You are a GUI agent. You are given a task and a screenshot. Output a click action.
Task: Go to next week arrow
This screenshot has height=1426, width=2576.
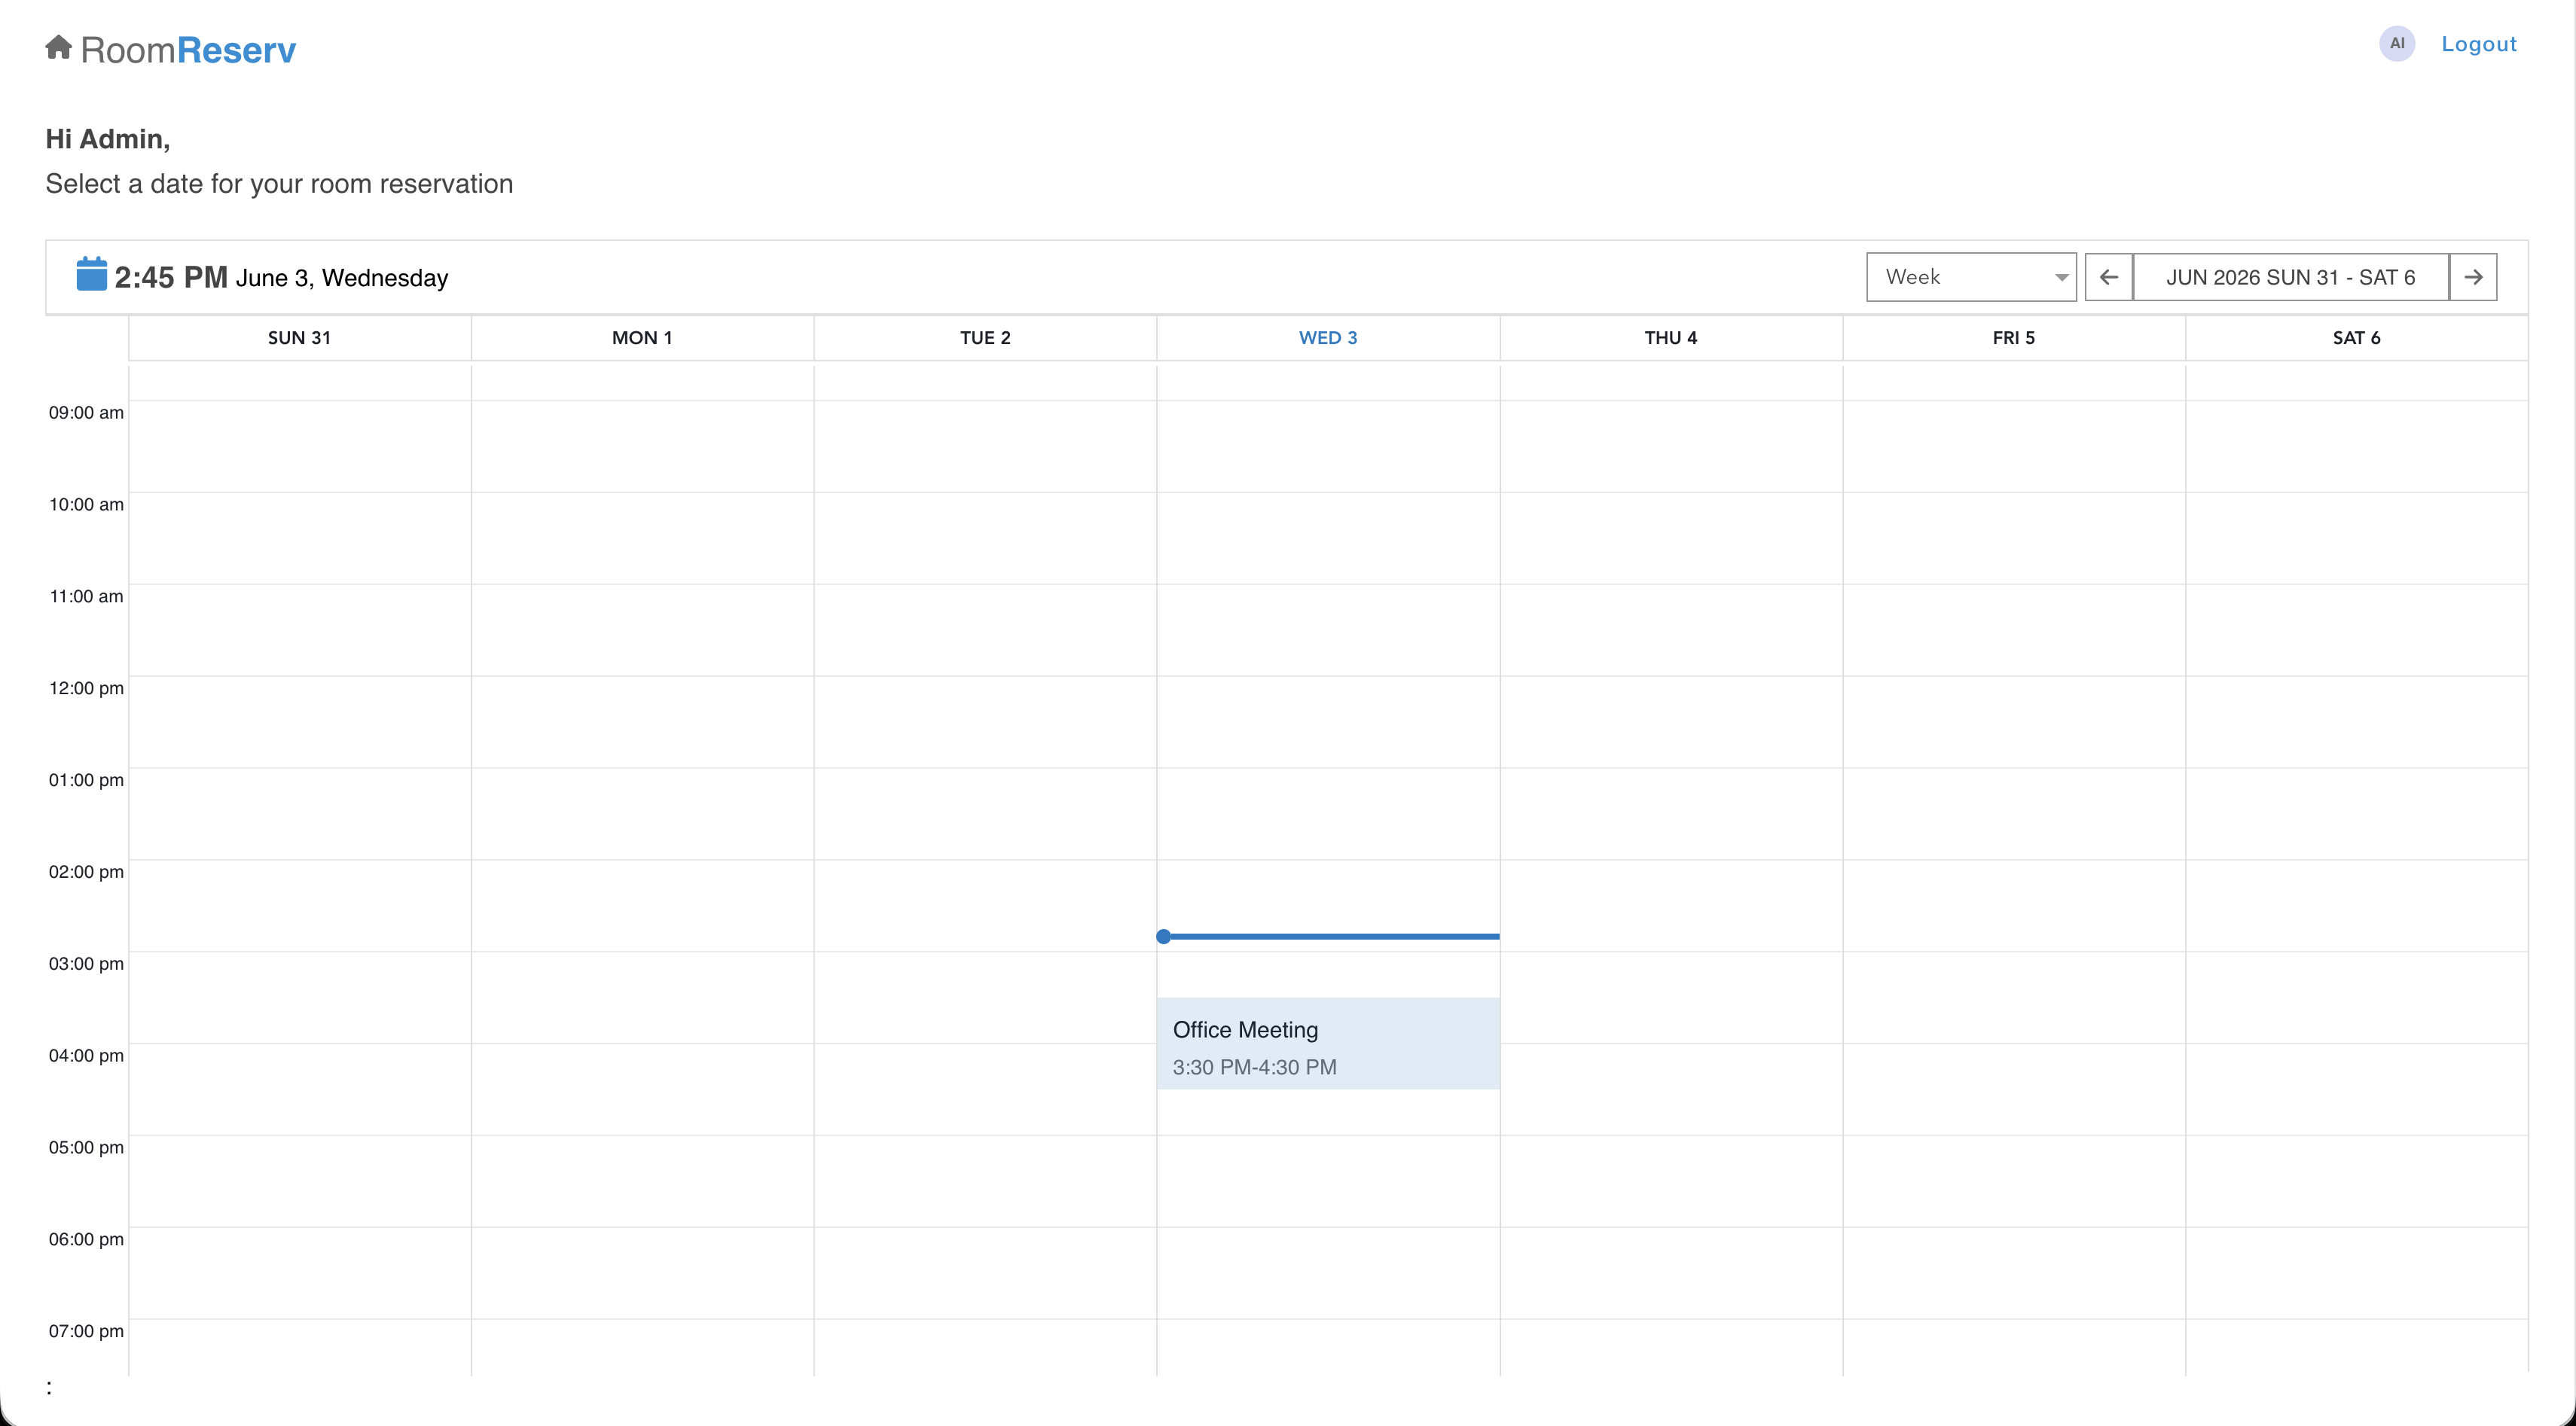tap(2473, 277)
